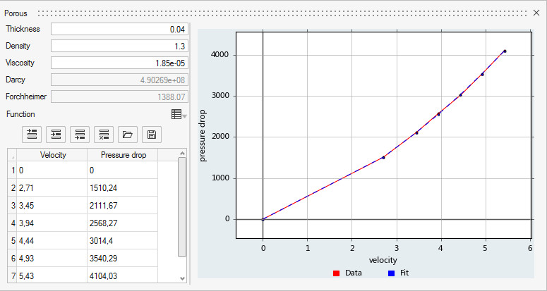Select the pressure drop cell 3540,29
This screenshot has height=291, width=547.
pyautogui.click(x=122, y=259)
